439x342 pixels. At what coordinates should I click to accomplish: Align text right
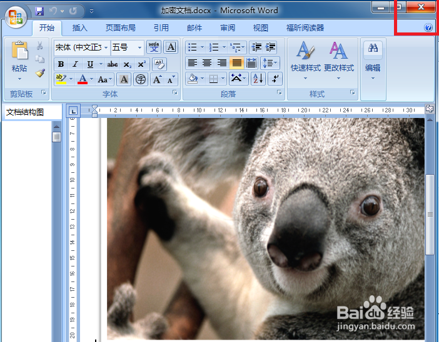[222, 63]
